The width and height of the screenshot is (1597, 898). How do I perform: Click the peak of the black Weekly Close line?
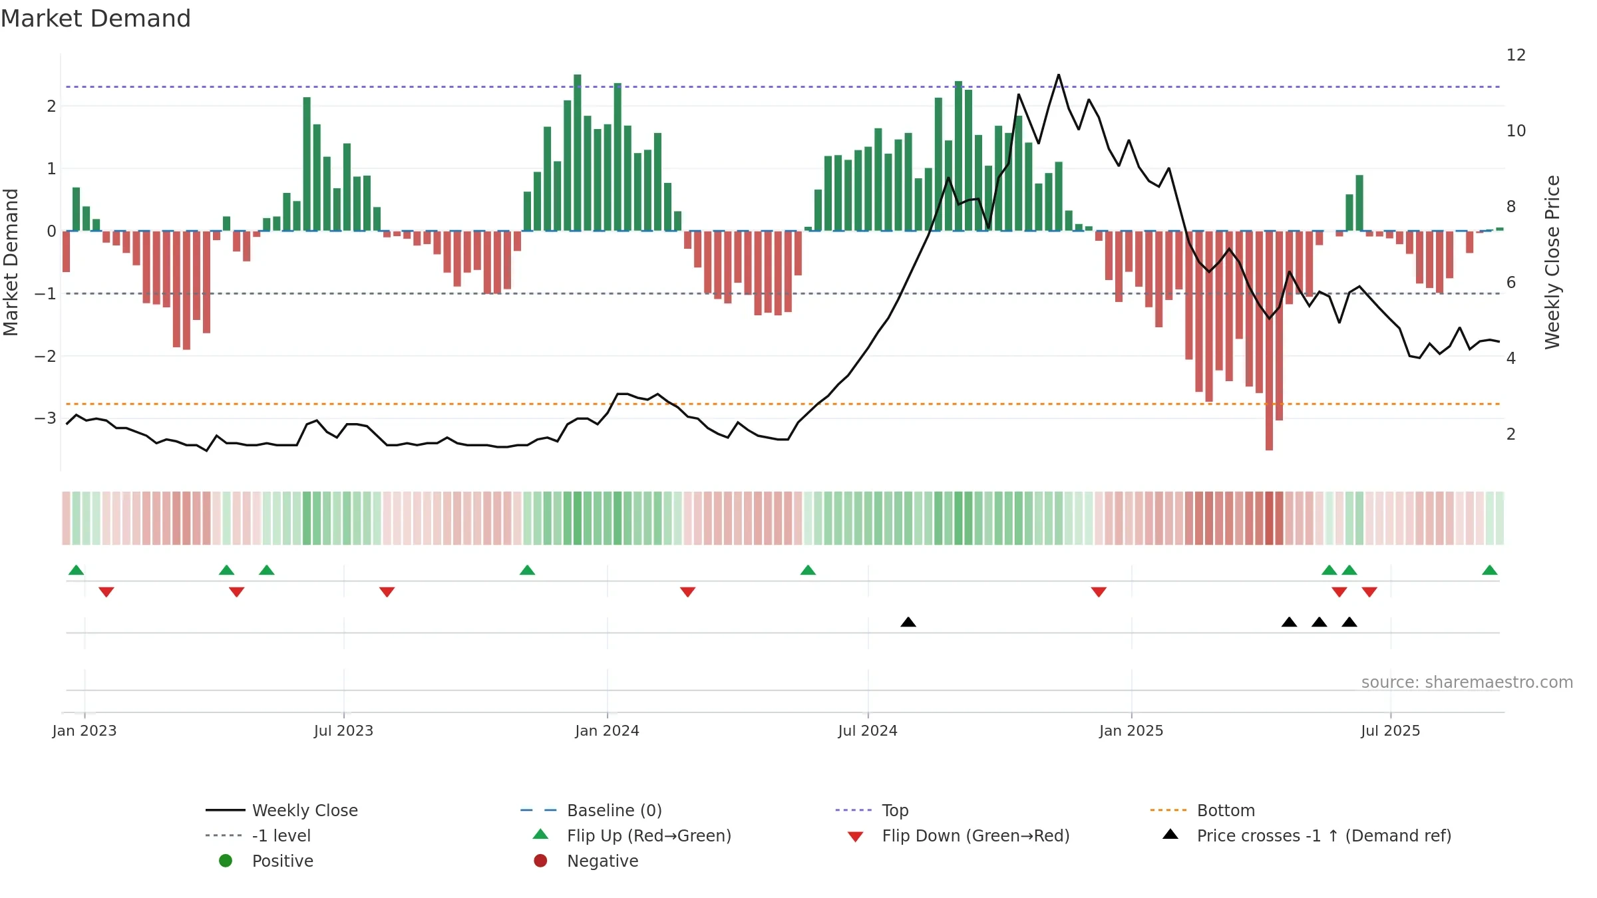tap(1059, 75)
